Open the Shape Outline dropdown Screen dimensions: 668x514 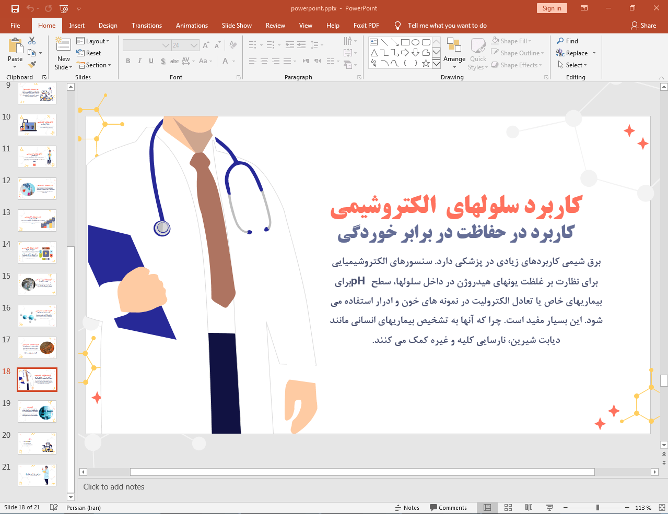518,53
